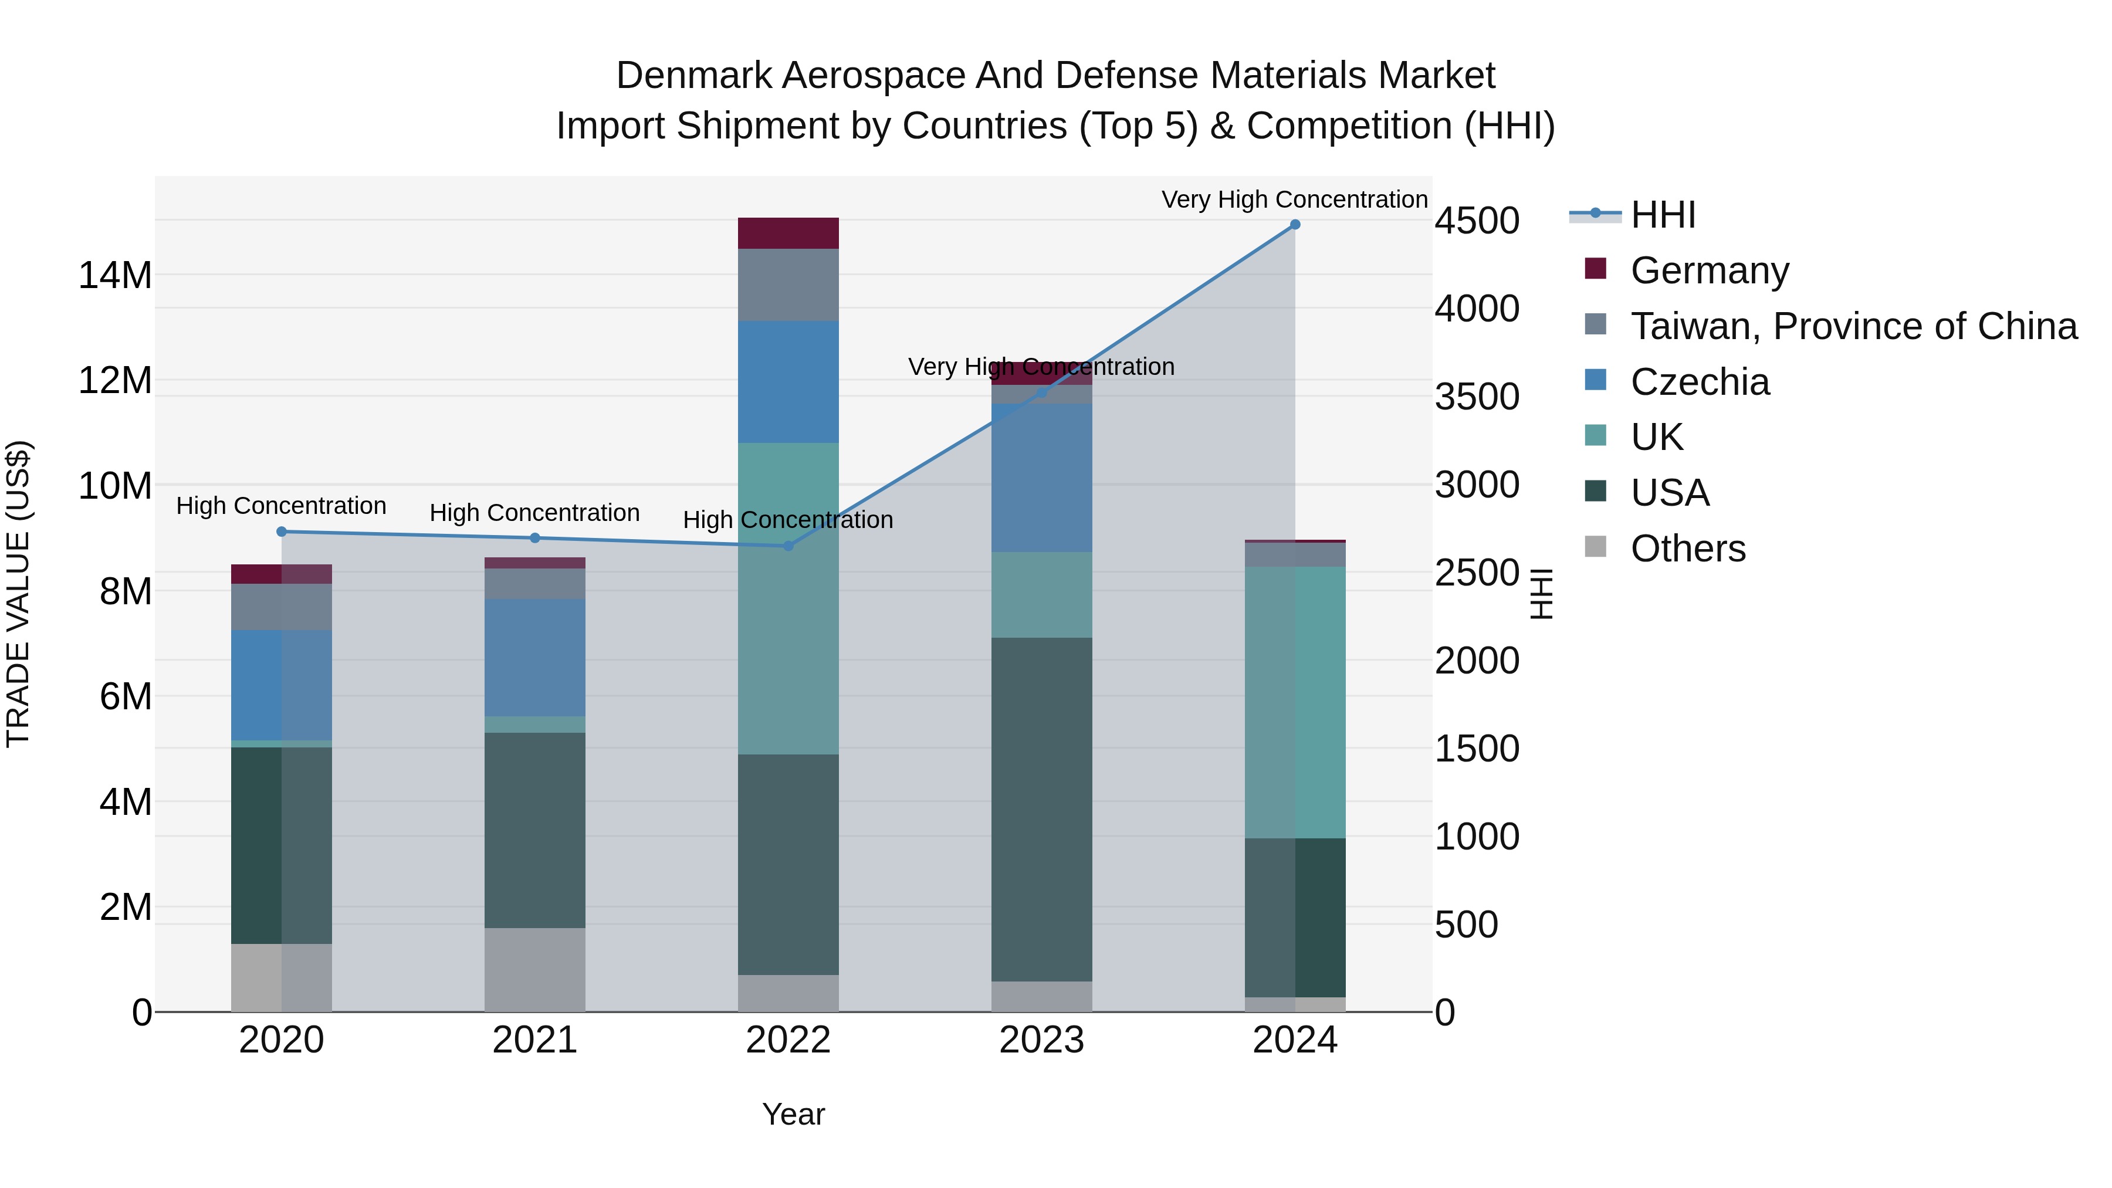Click the 2020 x-axis label
Viewport: 2112px width, 1188px height.
tap(281, 1040)
